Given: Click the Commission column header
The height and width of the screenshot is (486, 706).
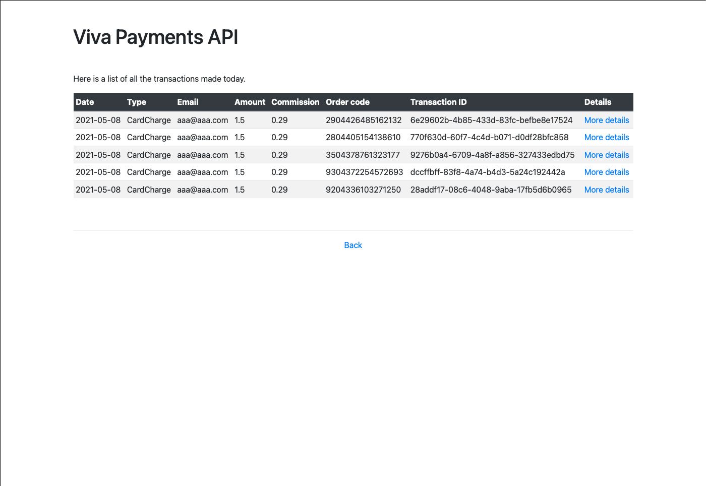Looking at the screenshot, I should coord(296,102).
